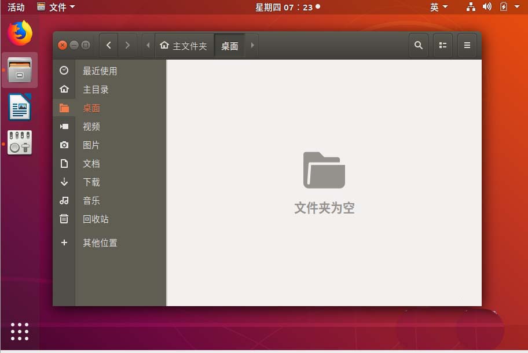
Task: Open the 下载 (Downloads) sidebar entry
Action: tap(91, 182)
